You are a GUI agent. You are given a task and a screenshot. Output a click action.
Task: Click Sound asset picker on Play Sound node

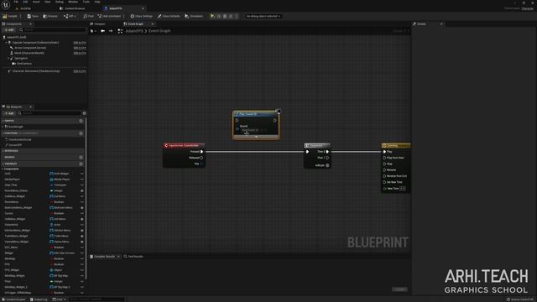click(x=253, y=130)
